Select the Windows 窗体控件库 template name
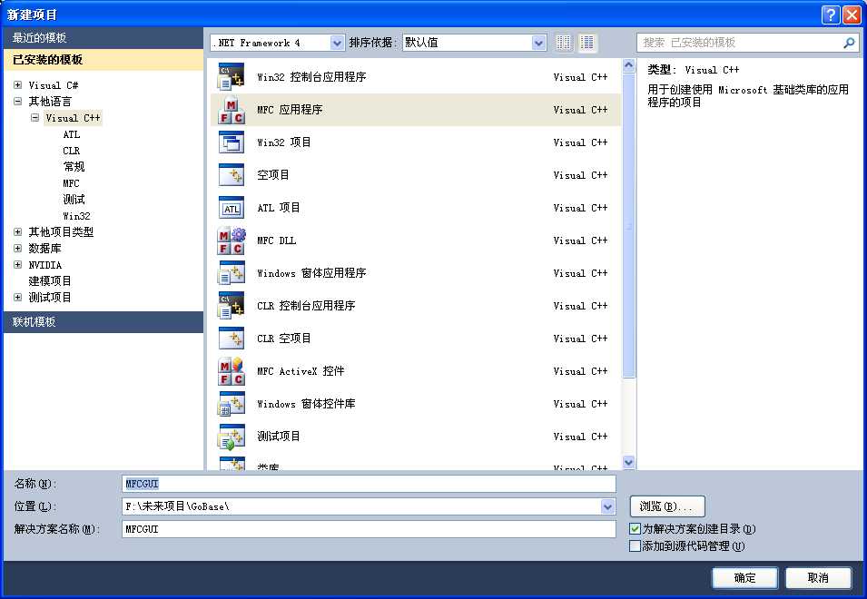Viewport: 867px width, 599px height. [306, 404]
